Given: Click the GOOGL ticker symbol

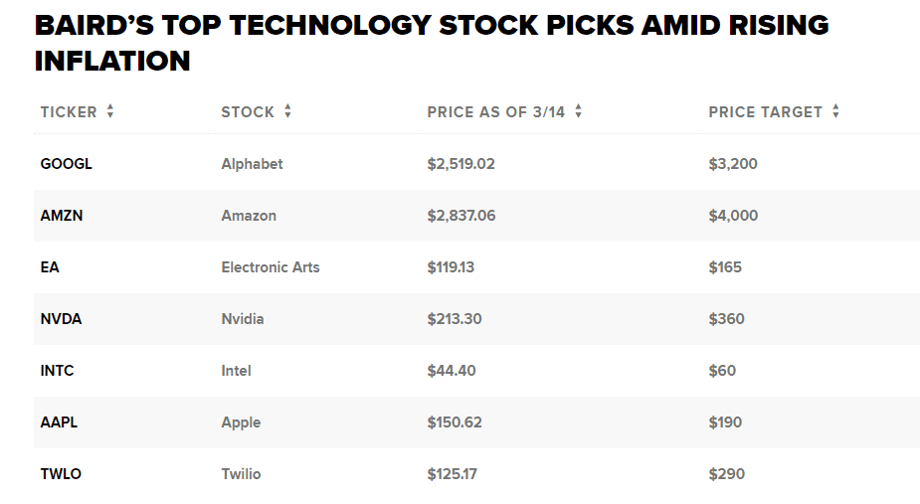Looking at the screenshot, I should (66, 164).
